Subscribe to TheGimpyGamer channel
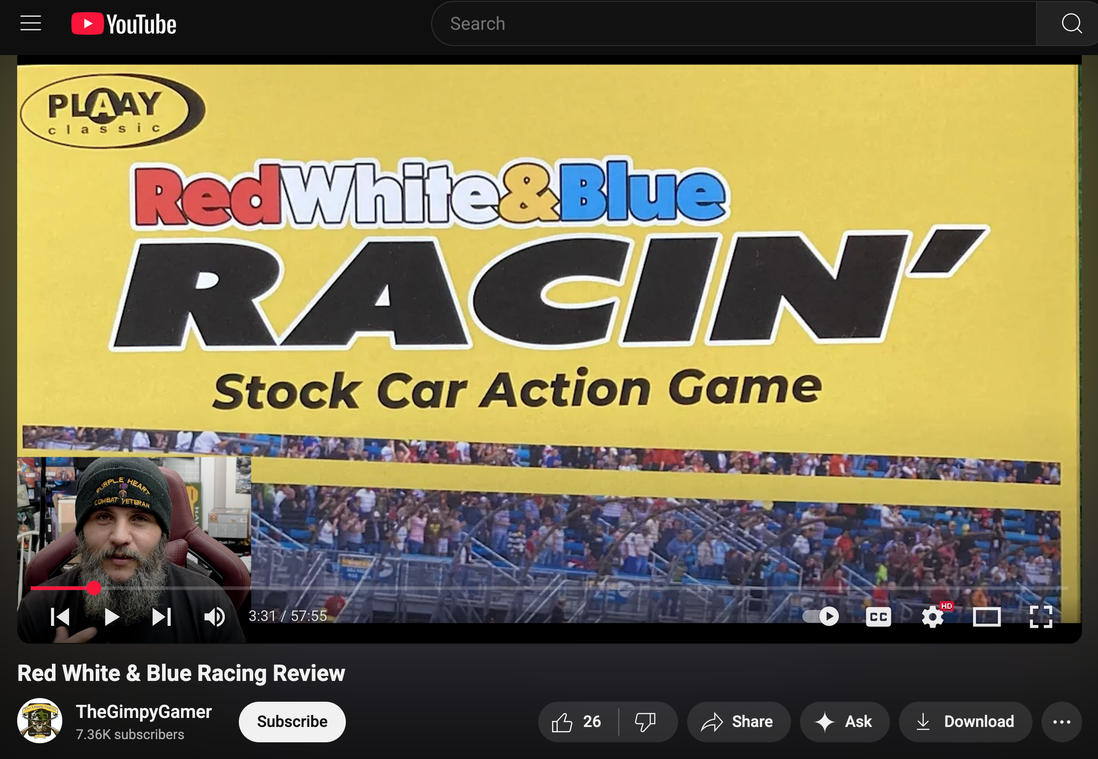This screenshot has height=759, width=1098. tap(292, 722)
